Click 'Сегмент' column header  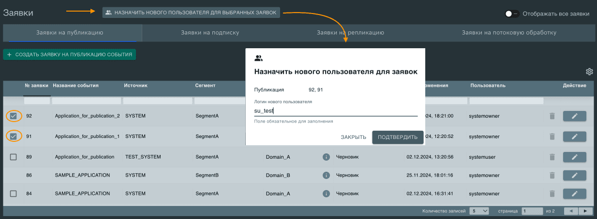tap(205, 85)
